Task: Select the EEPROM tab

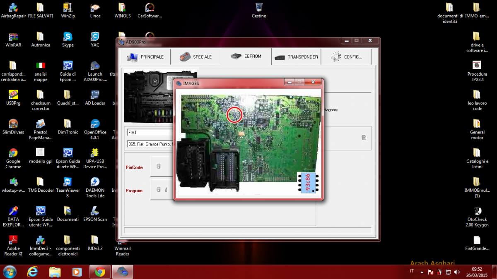Action: click(246, 56)
